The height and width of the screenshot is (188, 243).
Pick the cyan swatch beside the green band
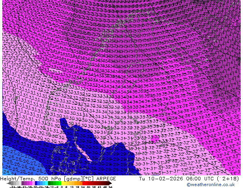46,183
